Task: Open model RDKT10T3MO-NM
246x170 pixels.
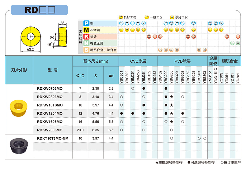Action: (52, 138)
